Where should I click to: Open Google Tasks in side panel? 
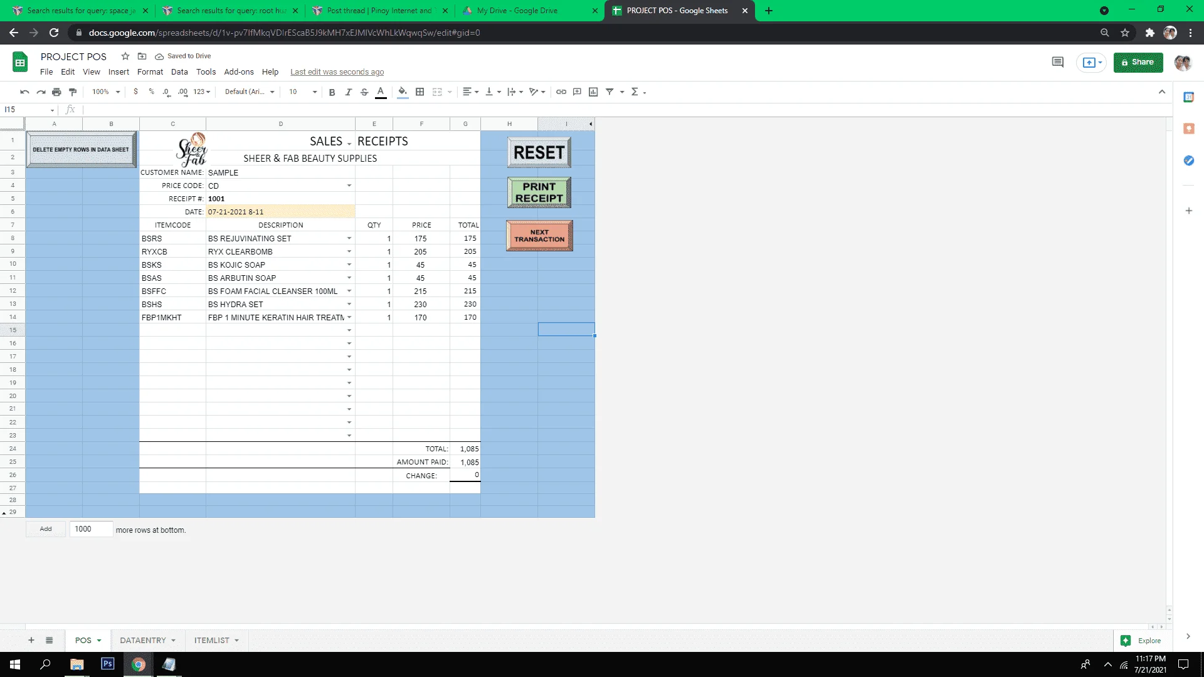tap(1188, 160)
